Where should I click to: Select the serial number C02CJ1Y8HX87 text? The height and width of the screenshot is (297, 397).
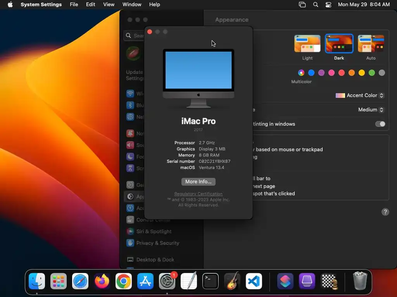pyautogui.click(x=214, y=161)
